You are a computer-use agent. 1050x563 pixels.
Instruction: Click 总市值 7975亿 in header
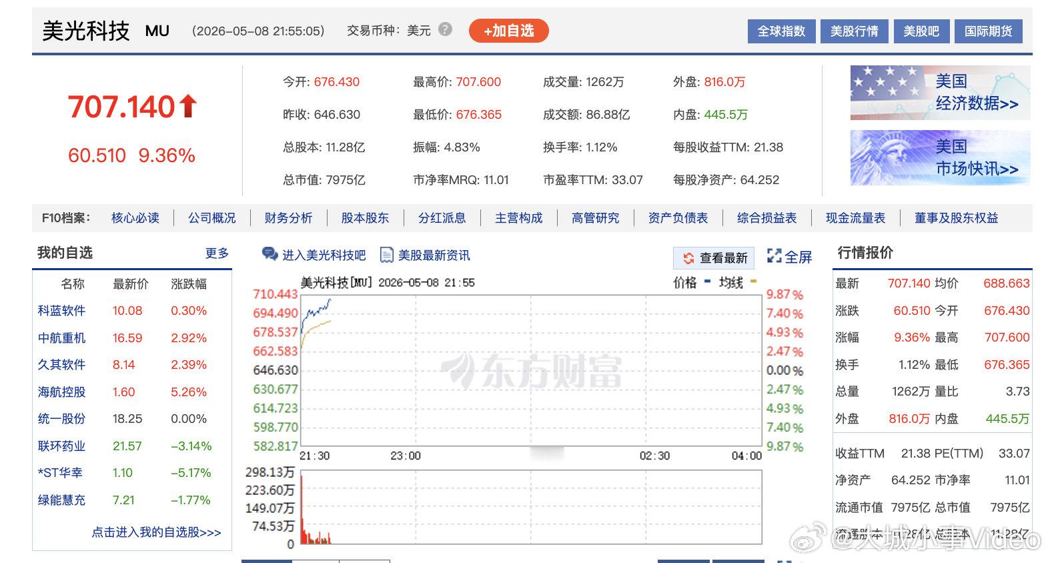click(x=324, y=180)
